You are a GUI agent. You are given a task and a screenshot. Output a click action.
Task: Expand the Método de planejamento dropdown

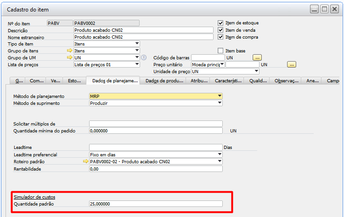[220, 96]
